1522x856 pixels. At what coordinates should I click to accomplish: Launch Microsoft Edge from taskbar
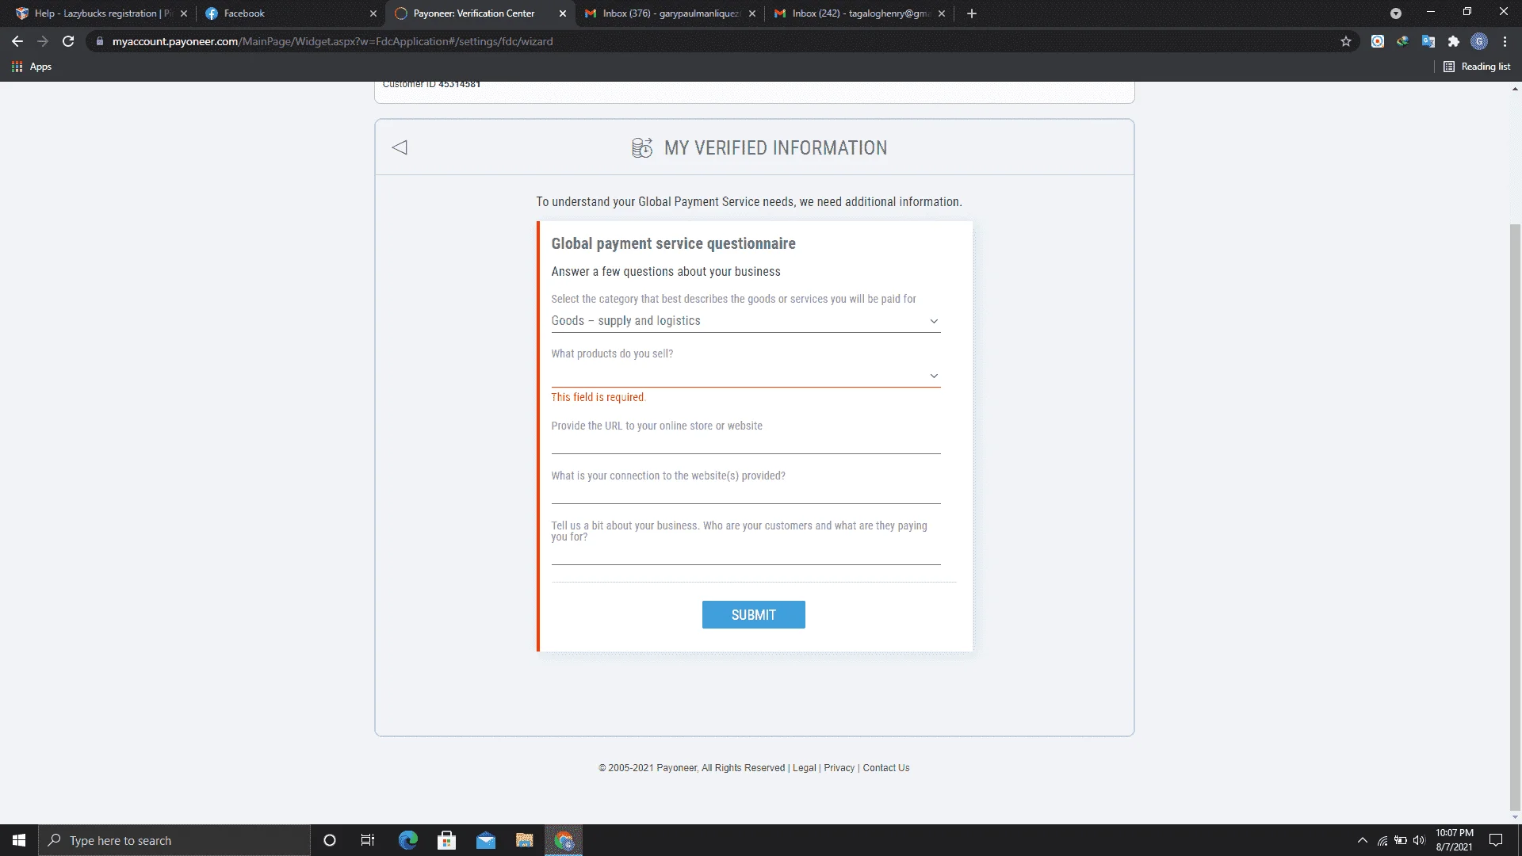(x=408, y=840)
